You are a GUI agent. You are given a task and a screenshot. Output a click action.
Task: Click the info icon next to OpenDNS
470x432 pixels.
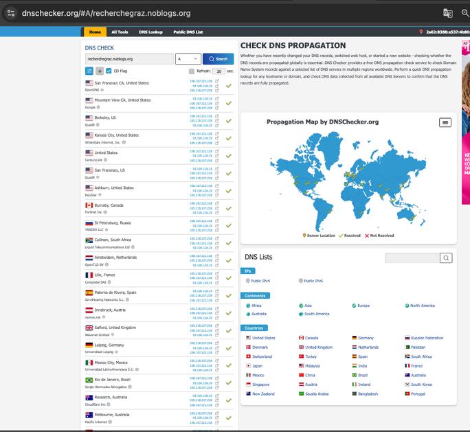(103, 90)
